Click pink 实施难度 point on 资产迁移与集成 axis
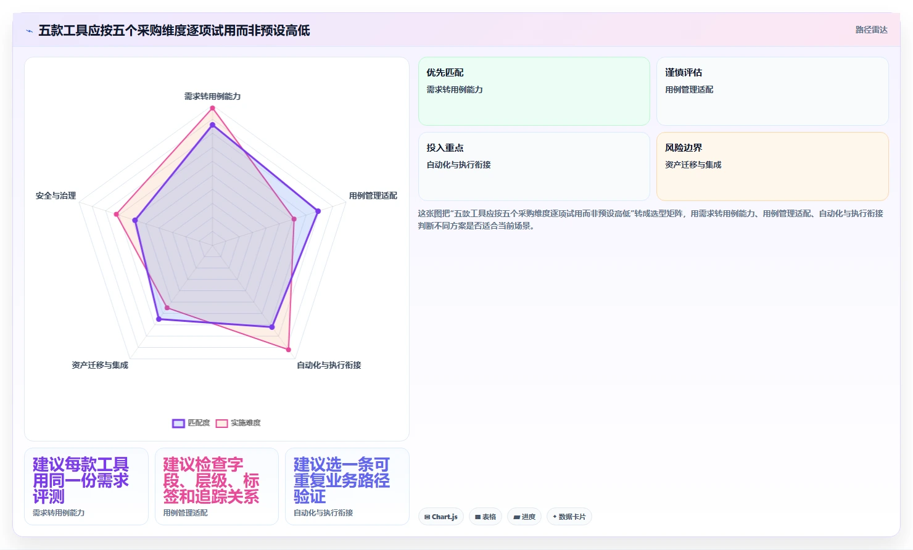Screen dimensions: 913x550 (167, 308)
